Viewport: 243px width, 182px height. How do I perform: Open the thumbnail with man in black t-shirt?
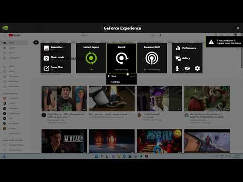pyautogui.click(x=64, y=99)
